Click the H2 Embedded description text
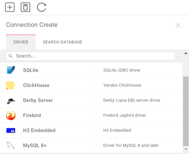The image size is (189, 154). (x=117, y=130)
